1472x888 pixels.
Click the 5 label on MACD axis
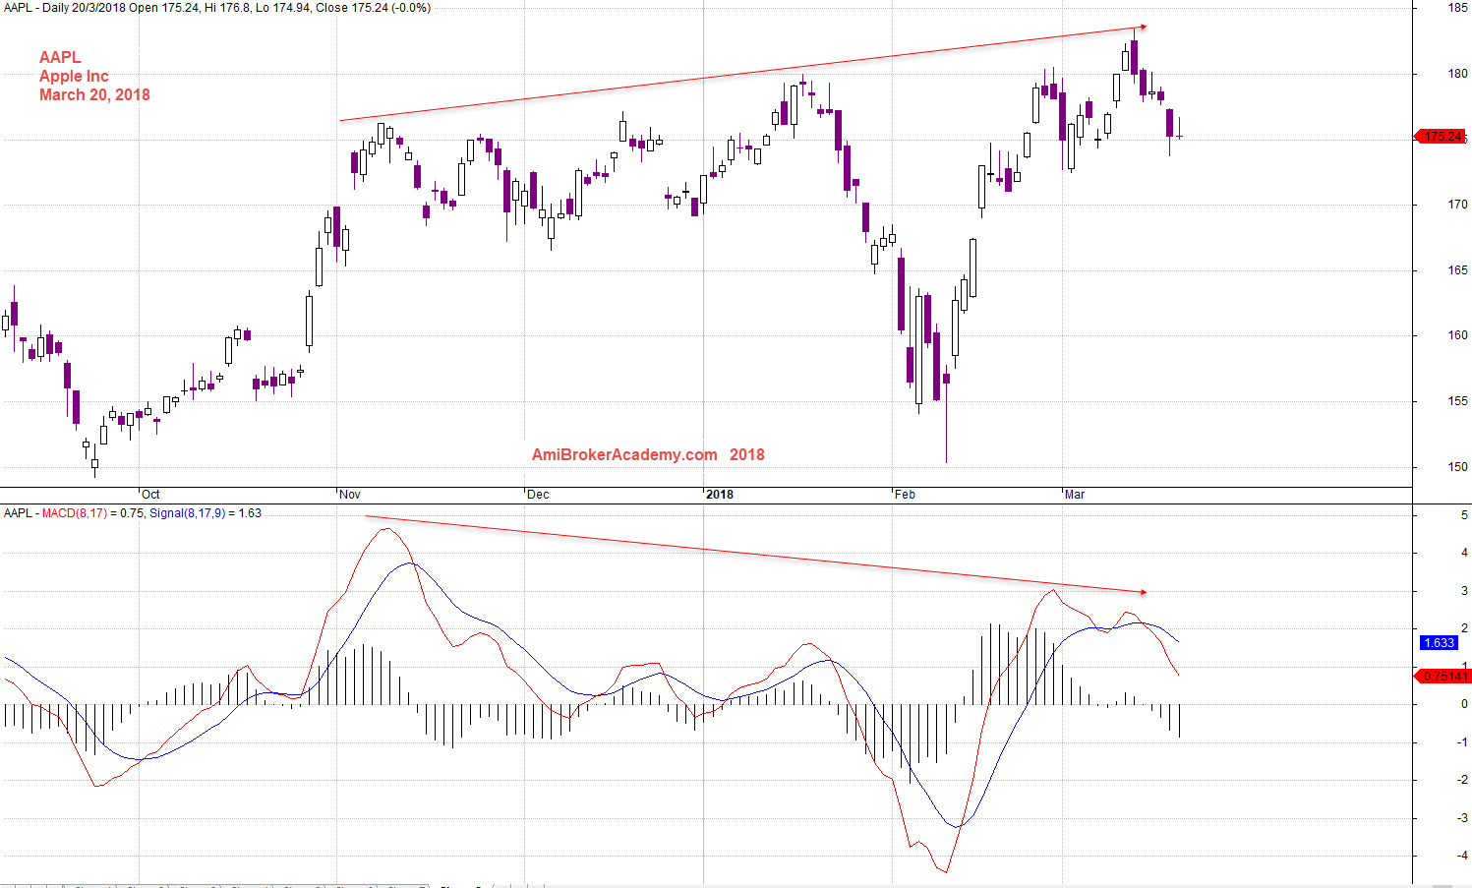pyautogui.click(x=1464, y=515)
